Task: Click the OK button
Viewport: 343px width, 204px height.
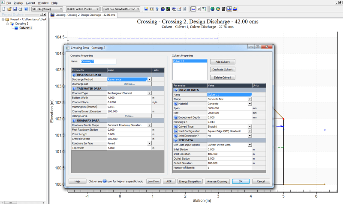Action: pos(241,181)
